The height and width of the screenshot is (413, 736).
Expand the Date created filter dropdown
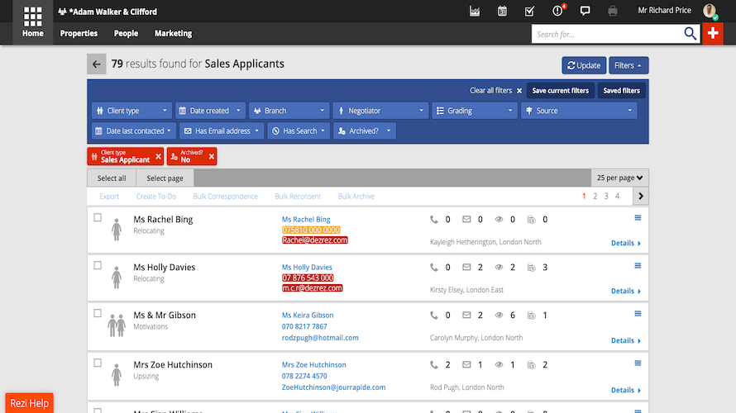click(210, 111)
